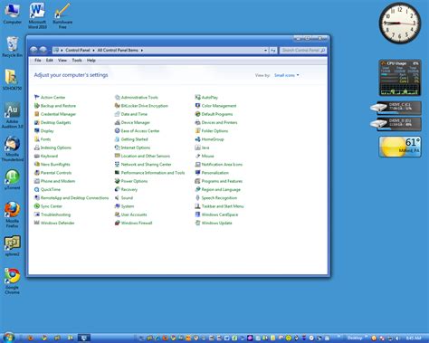Expand the arrow after All Control Panel Items

click(x=142, y=51)
